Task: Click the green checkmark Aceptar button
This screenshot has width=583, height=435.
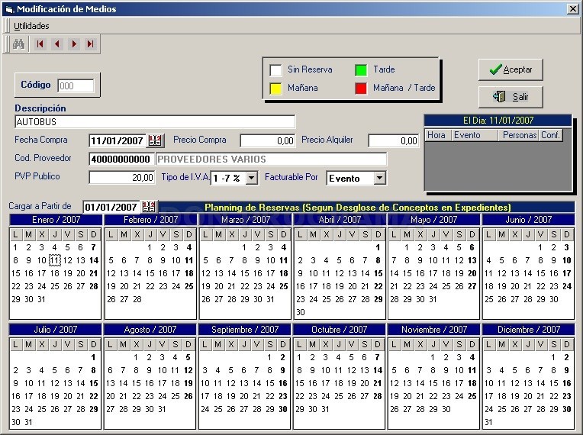Action: point(511,69)
